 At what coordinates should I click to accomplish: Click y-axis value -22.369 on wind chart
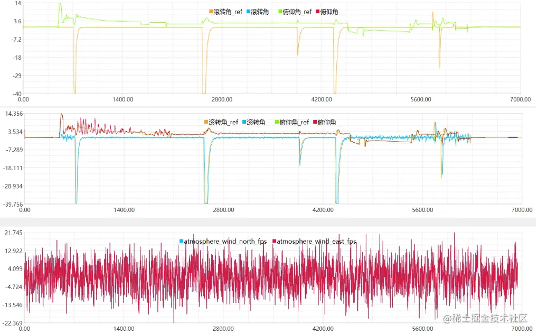pyautogui.click(x=13, y=323)
